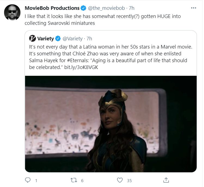
Task: Click MovieBob's blue verified badge
Action: pos(83,8)
